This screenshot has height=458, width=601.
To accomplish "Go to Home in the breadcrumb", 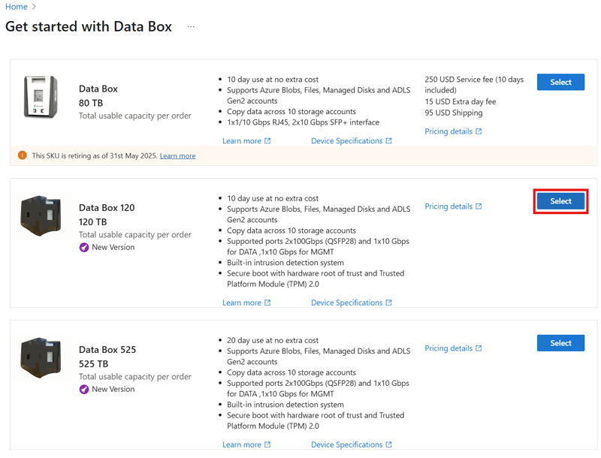I will [x=16, y=7].
